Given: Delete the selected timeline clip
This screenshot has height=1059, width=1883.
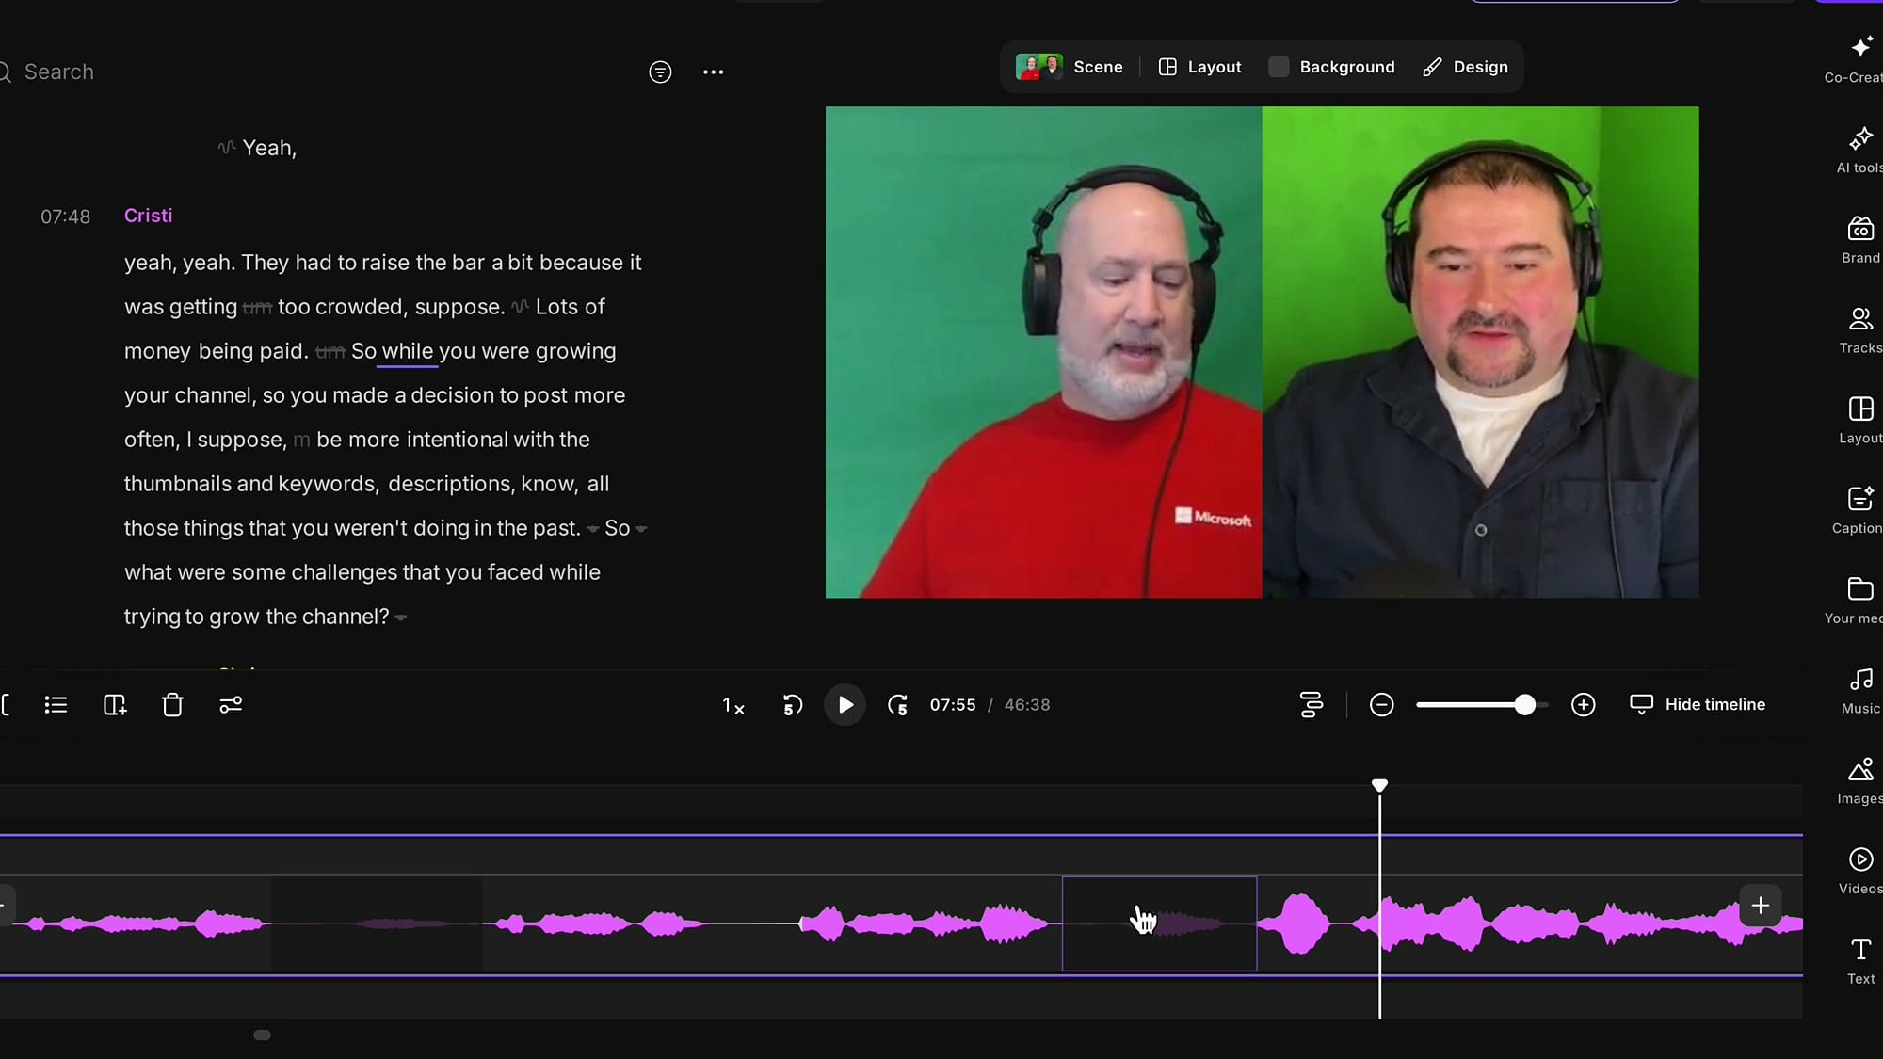Looking at the screenshot, I should coord(172,704).
